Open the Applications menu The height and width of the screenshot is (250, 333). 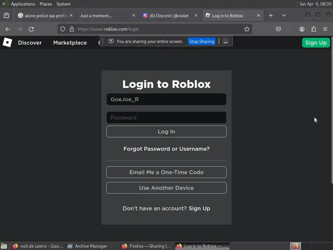pos(23,4)
